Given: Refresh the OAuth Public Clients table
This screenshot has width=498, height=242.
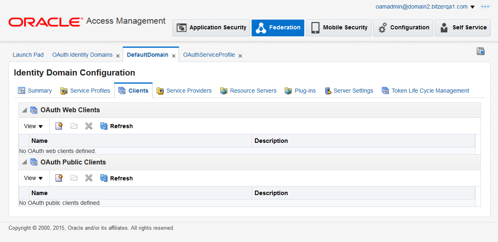Looking at the screenshot, I should click(x=117, y=178).
